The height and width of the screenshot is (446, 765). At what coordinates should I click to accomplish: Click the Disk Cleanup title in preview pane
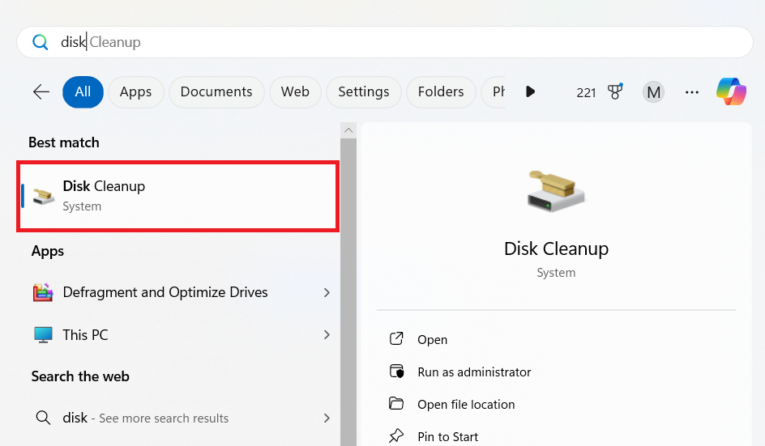556,248
